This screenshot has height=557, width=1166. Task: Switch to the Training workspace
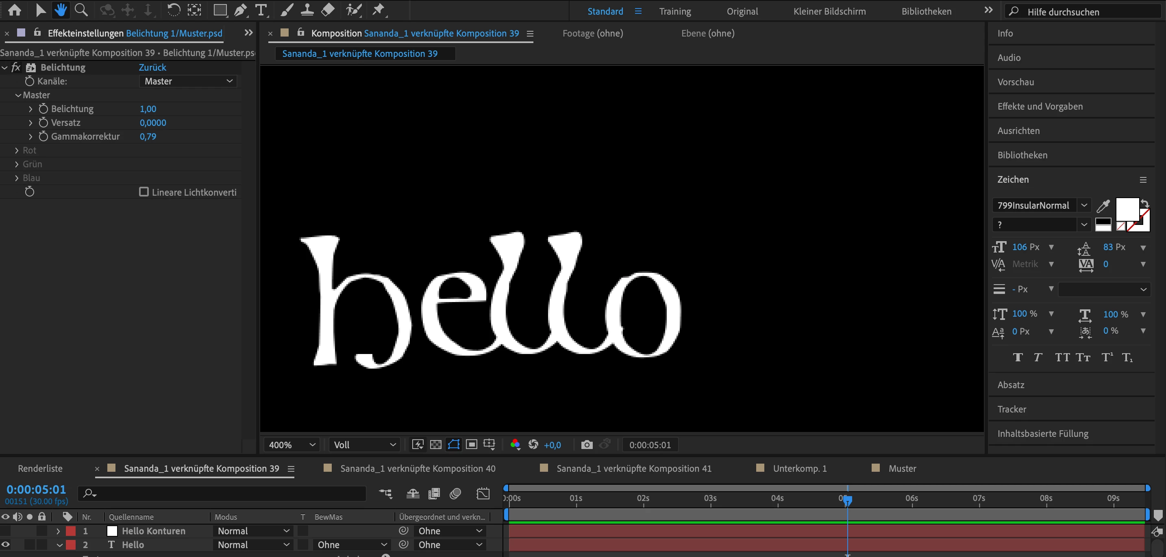coord(675,11)
